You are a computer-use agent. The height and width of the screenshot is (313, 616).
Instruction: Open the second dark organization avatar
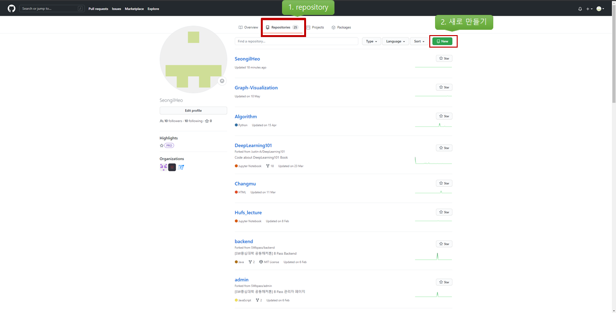pos(172,167)
